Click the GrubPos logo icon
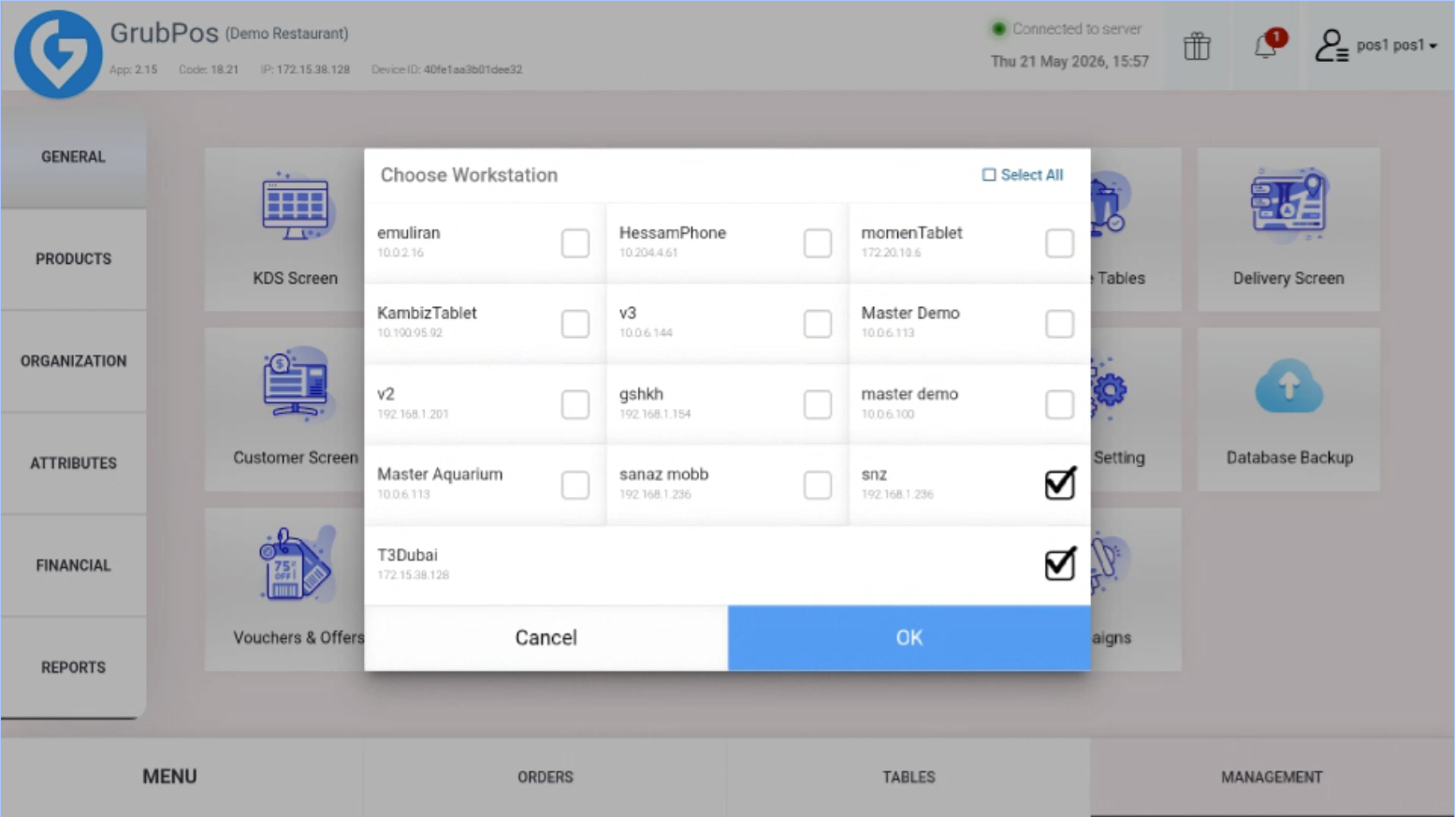Image resolution: width=1455 pixels, height=817 pixels. pos(58,53)
